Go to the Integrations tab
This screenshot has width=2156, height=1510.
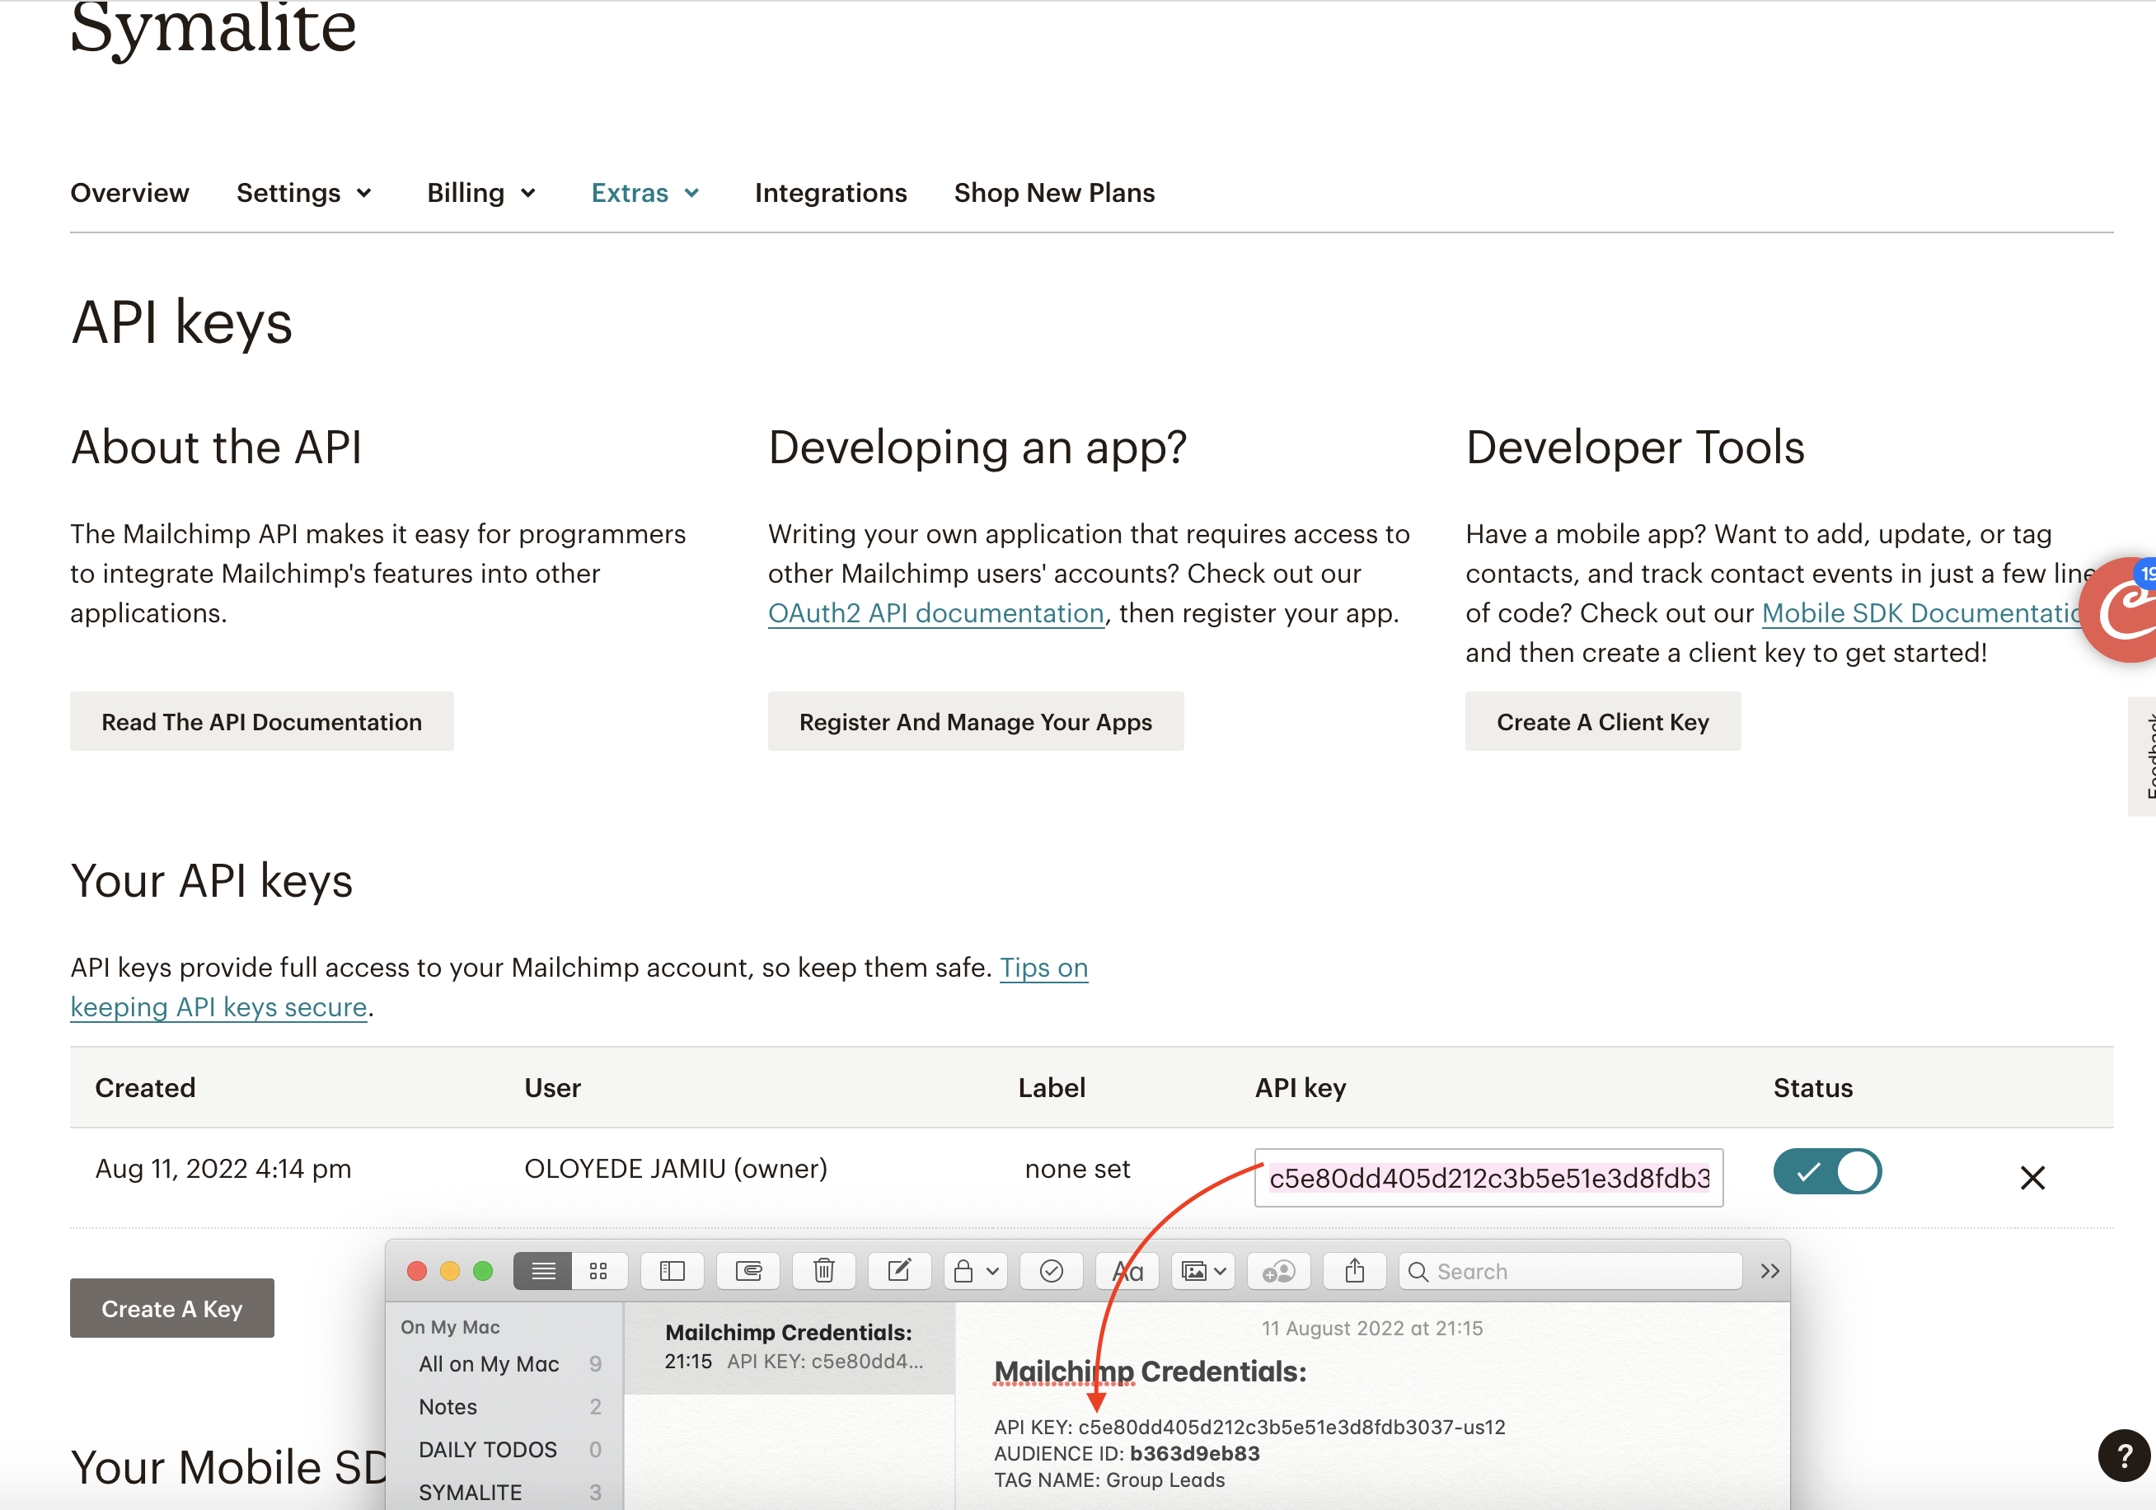[x=830, y=194]
